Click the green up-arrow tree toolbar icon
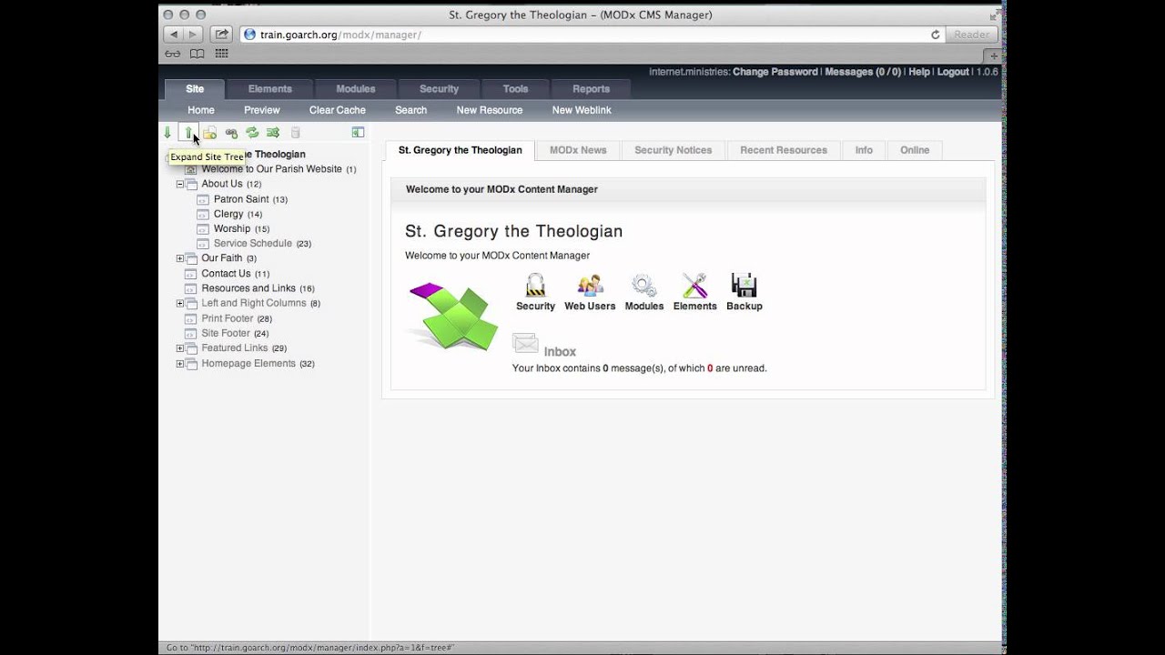1165x655 pixels. pyautogui.click(x=188, y=133)
